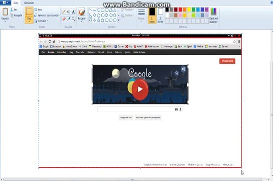Click the Seç rectangular selection icon
Image resolution: width=273 pixels, height=181 pixels.
[x=29, y=12]
